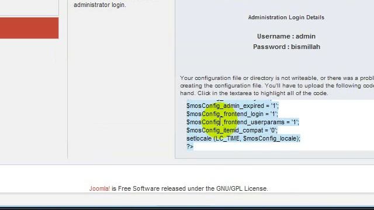Click the red banner block on left
The height and width of the screenshot is (210, 374).
pyautogui.click(x=29, y=28)
